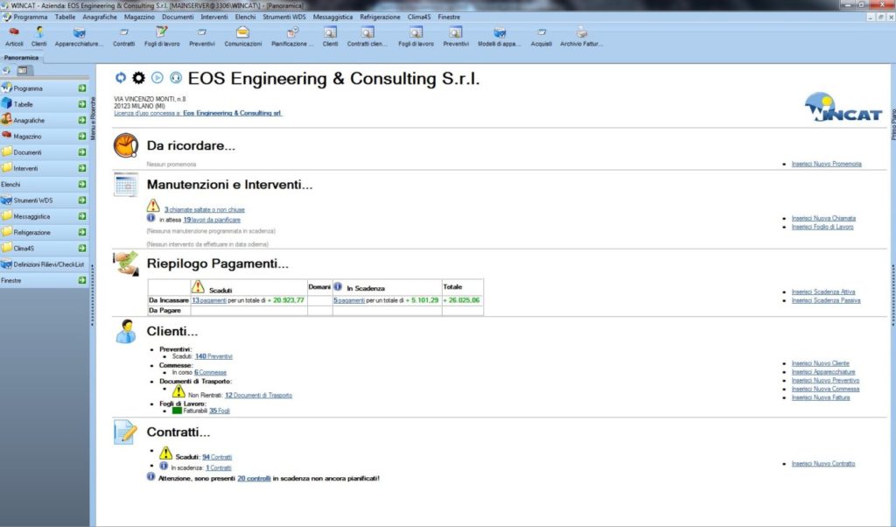Select the total amount + 26.025,06
Image resolution: width=896 pixels, height=527 pixels.
(461, 300)
